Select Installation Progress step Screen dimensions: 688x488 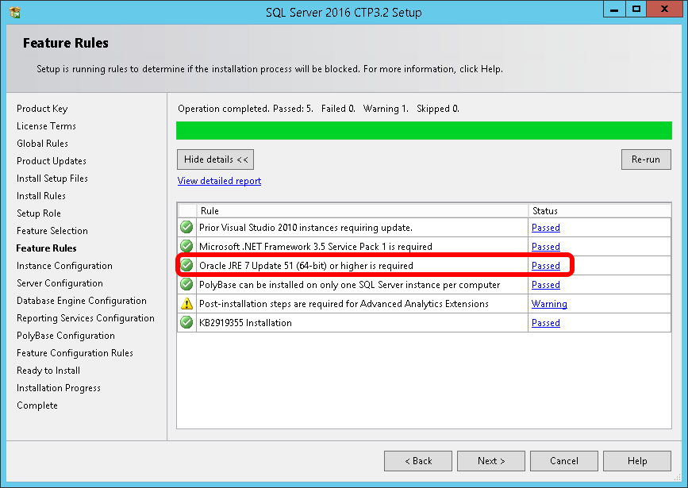pos(59,388)
